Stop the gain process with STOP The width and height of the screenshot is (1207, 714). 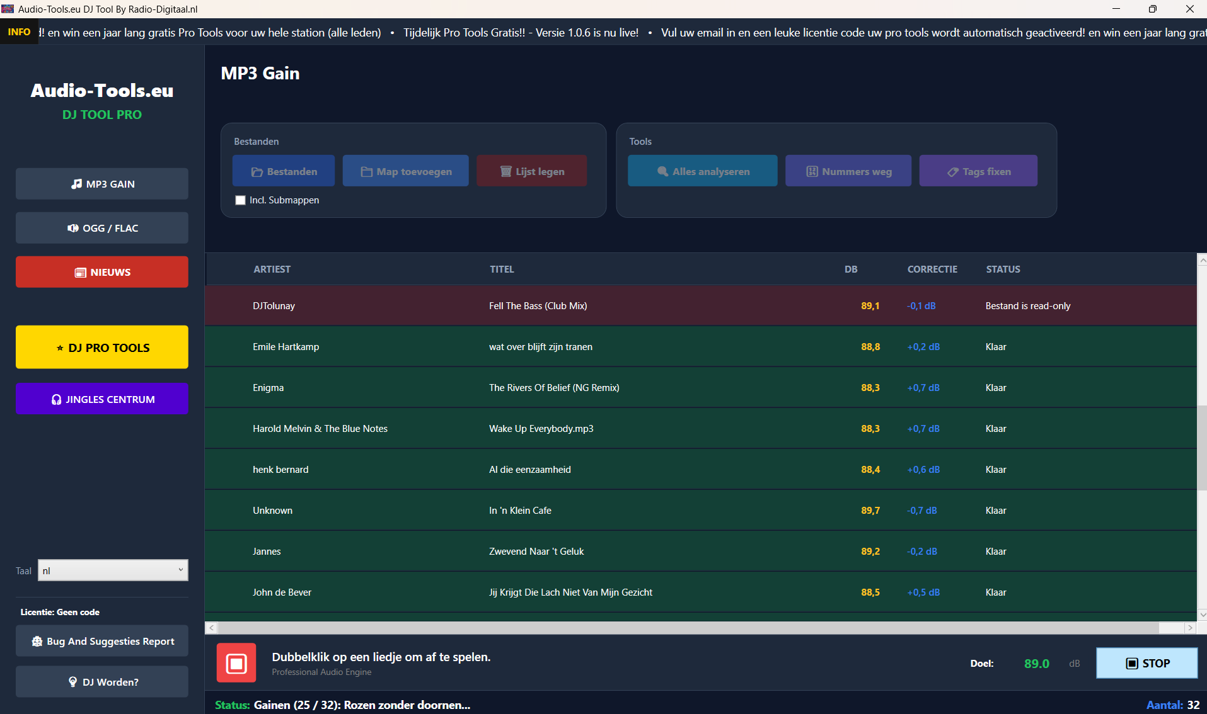pyautogui.click(x=1147, y=663)
